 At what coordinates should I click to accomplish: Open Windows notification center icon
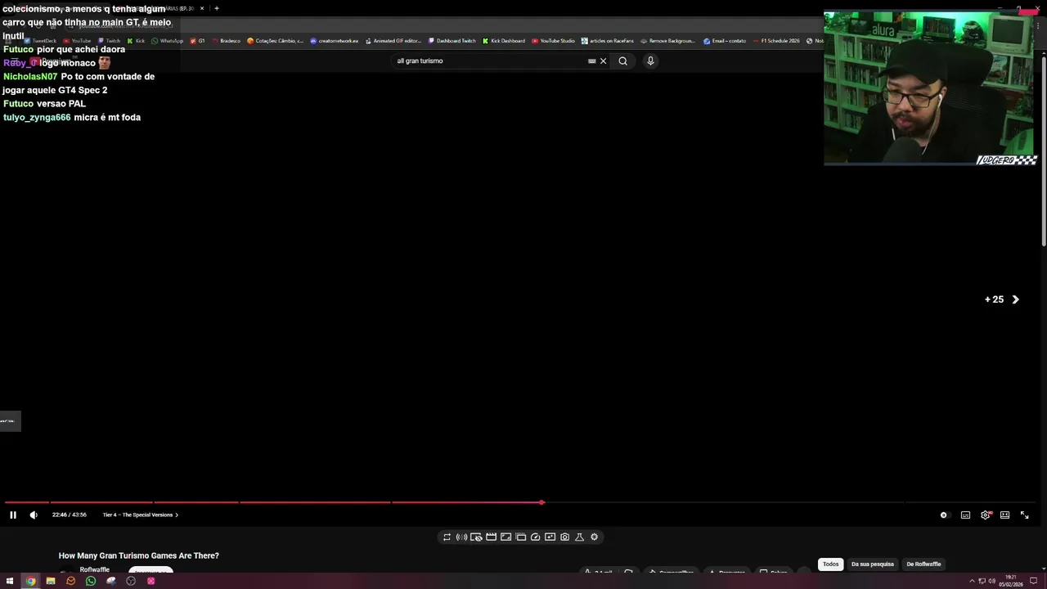[1033, 581]
